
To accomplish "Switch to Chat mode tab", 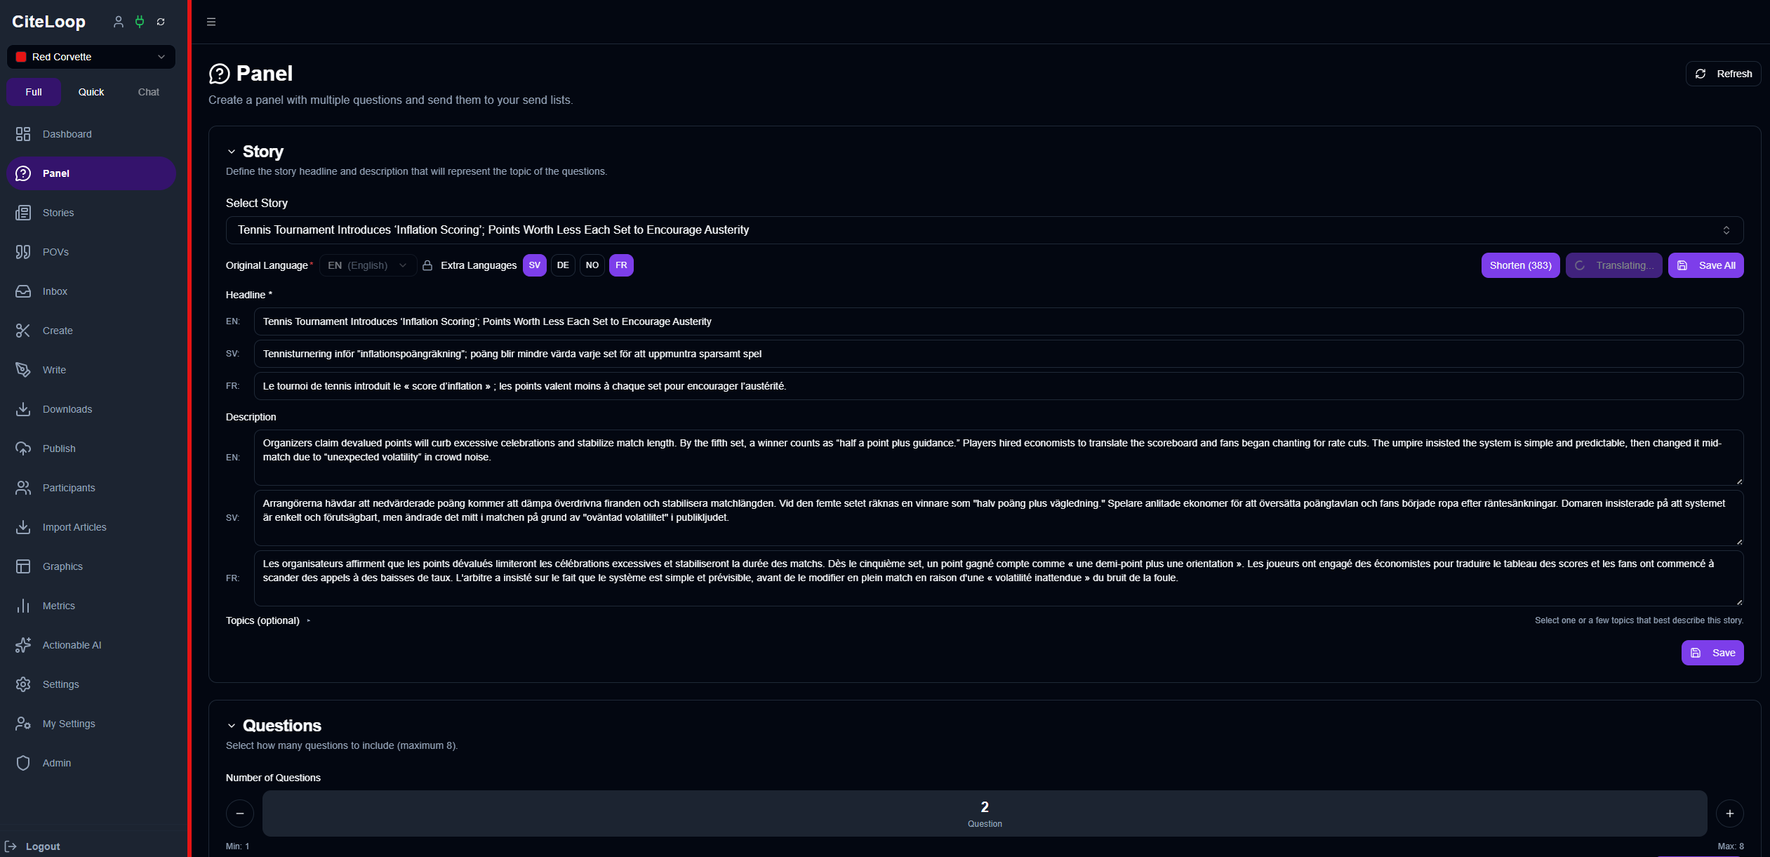I will click(x=148, y=92).
